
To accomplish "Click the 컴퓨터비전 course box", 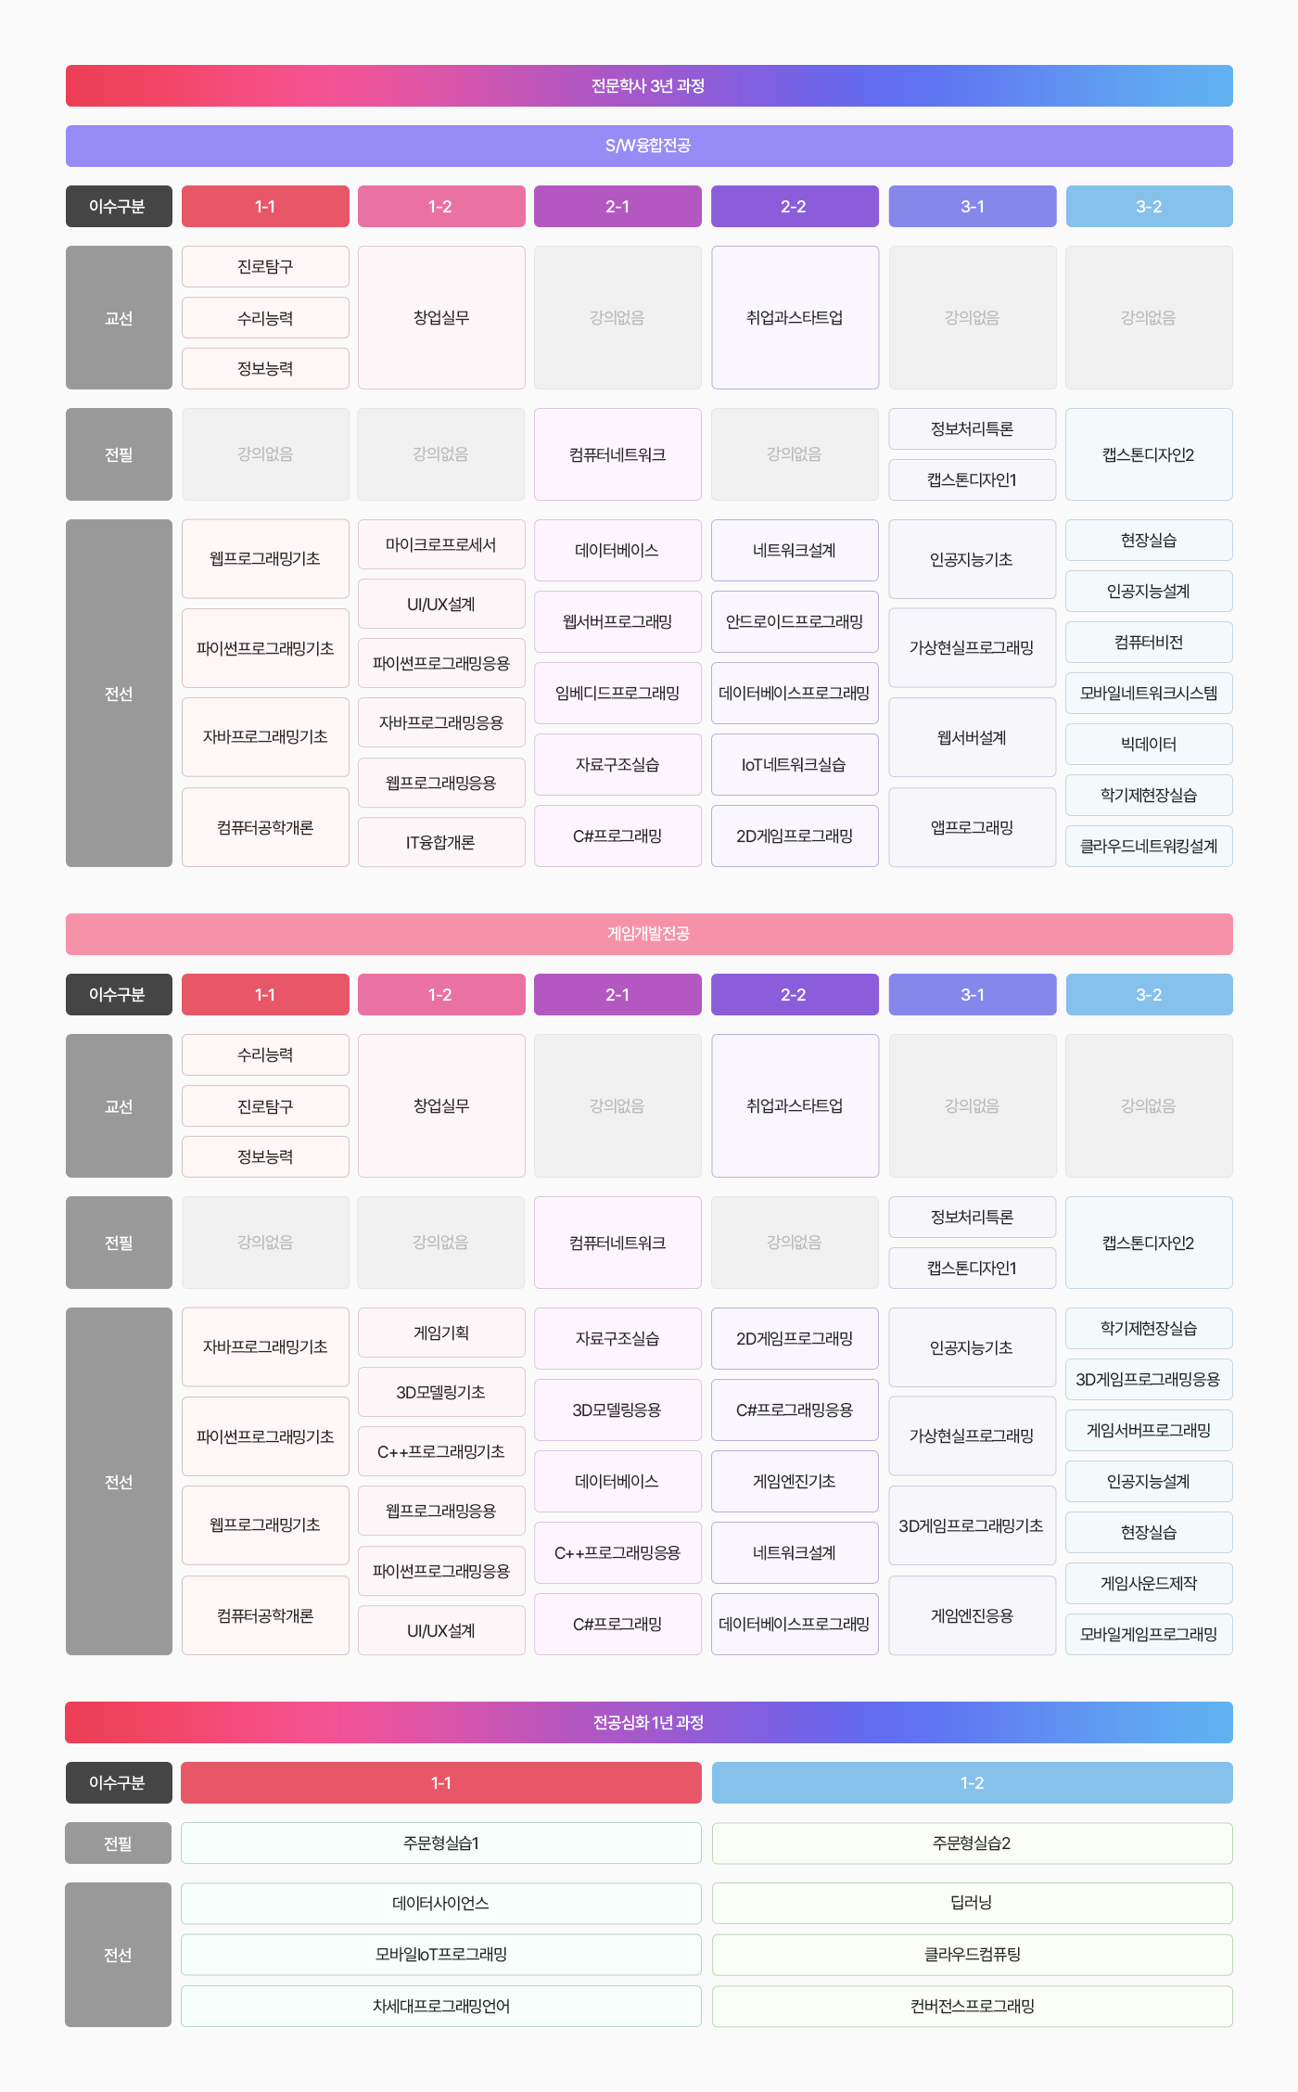I will 1149,642.
